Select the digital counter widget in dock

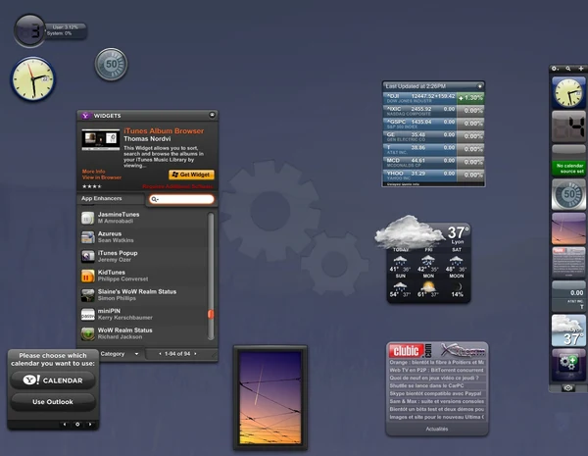pos(568,127)
